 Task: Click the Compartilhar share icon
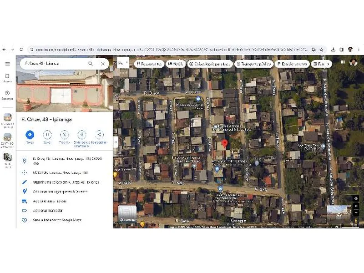(x=99, y=135)
